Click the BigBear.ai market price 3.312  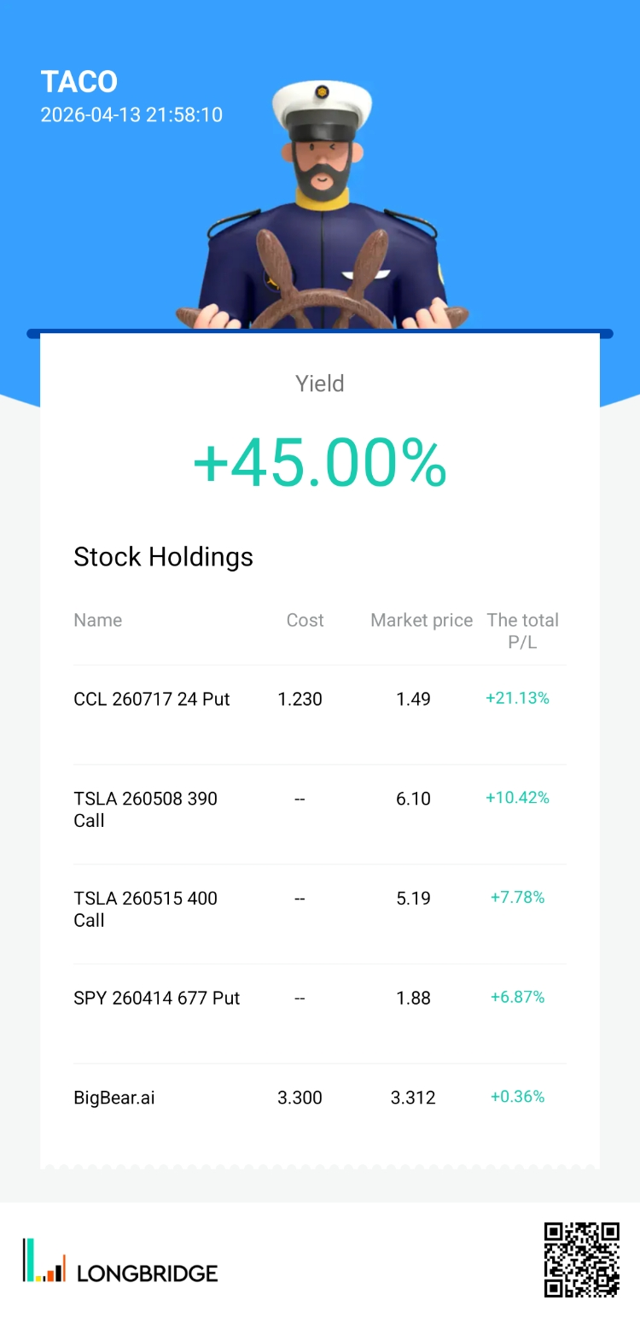pos(413,1098)
